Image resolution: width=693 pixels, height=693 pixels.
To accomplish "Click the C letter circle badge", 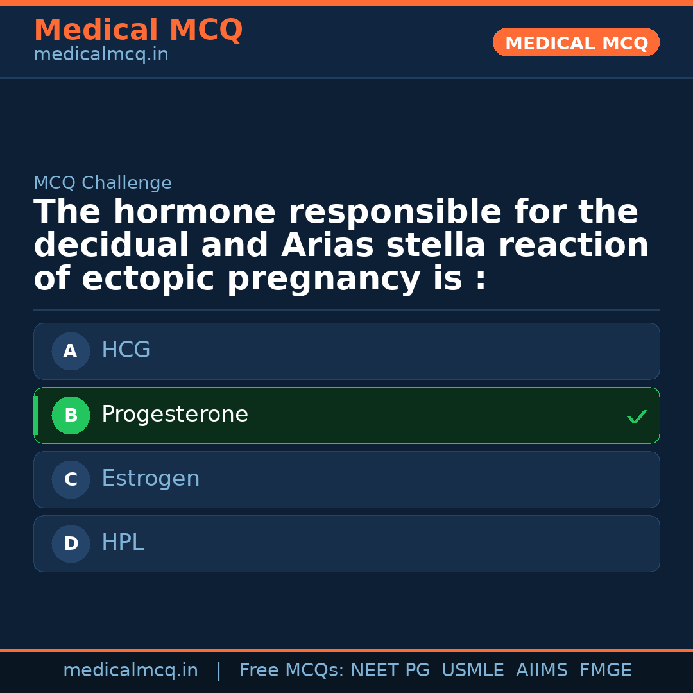I will tap(71, 479).
